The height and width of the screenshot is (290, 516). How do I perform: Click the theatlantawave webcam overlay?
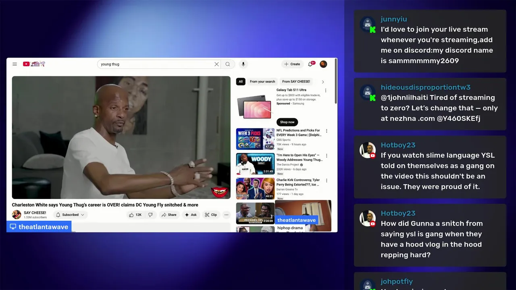coord(303,216)
